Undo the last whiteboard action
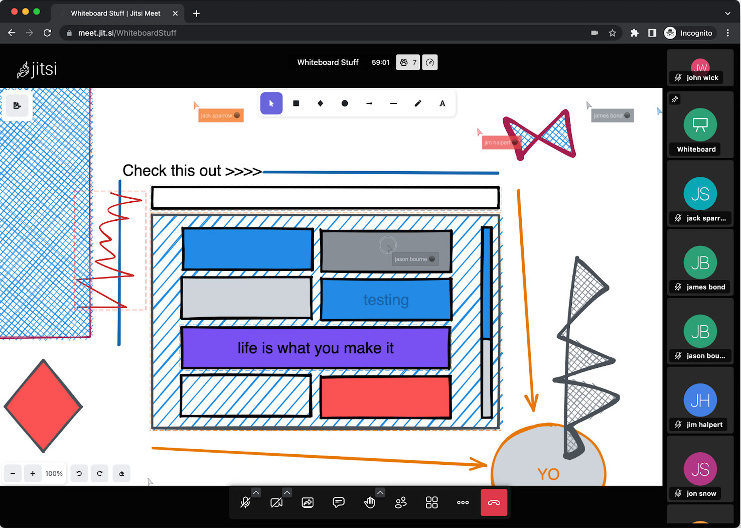Image resolution: width=741 pixels, height=528 pixels. [79, 473]
